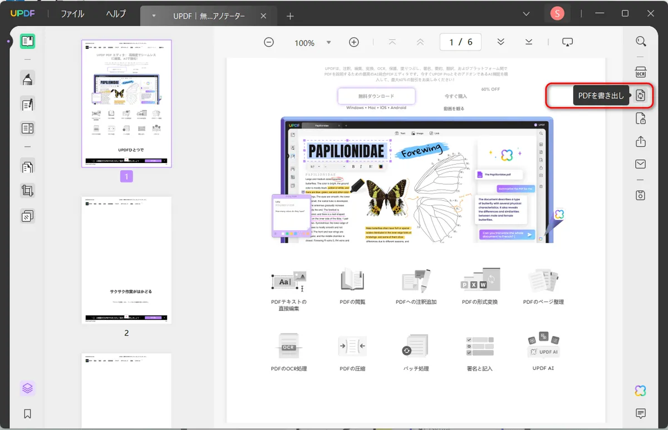Click the Export PDF icon

tap(641, 96)
